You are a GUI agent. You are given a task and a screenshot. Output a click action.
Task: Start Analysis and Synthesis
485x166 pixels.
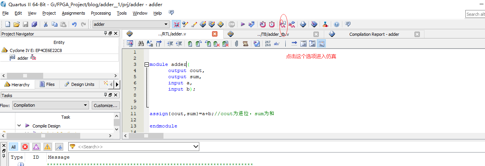coord(251,24)
